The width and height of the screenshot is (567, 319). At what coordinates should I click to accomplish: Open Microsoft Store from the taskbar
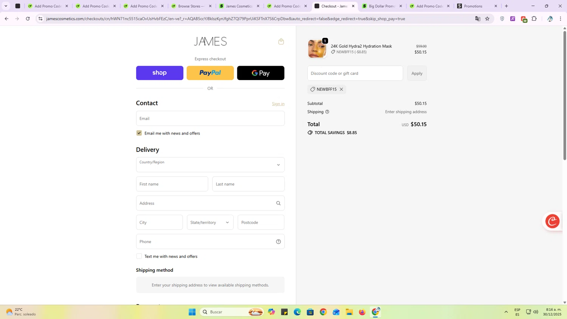[x=310, y=312]
